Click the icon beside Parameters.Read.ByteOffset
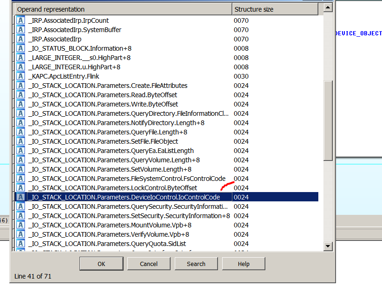Screen dimensions: 382x286 [x=20, y=95]
